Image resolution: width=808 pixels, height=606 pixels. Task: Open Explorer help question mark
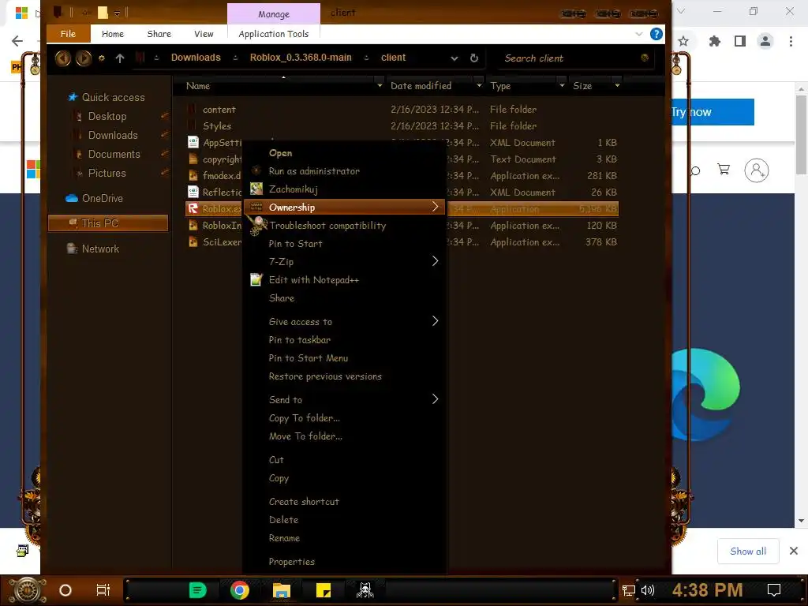tap(656, 34)
